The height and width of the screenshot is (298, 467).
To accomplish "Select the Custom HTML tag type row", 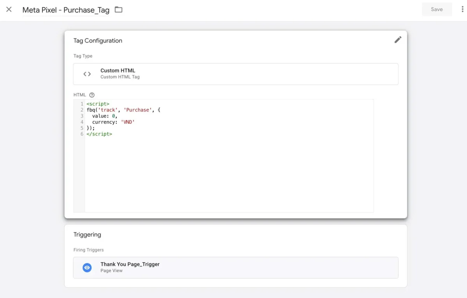I will point(235,74).
